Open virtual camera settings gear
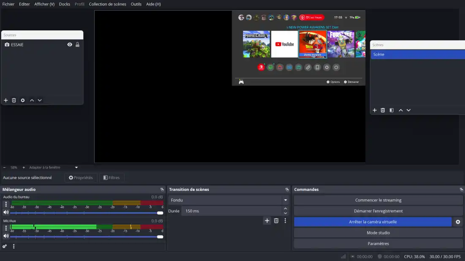Screen dimensions: 465x261 [458, 222]
